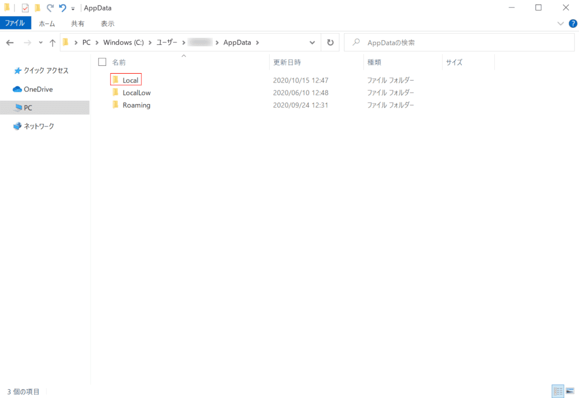This screenshot has width=579, height=398.
Task: Switch to the 共有 ribbon tab
Action: pyautogui.click(x=78, y=23)
